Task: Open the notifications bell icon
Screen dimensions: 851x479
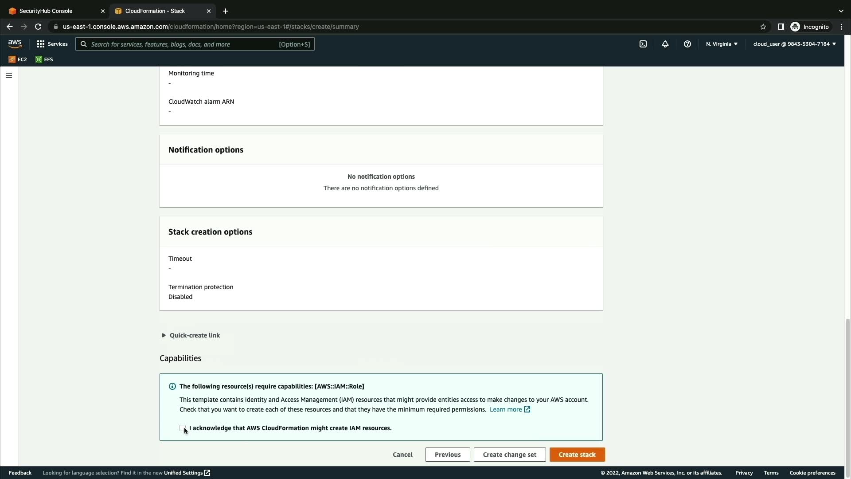Action: [665, 44]
